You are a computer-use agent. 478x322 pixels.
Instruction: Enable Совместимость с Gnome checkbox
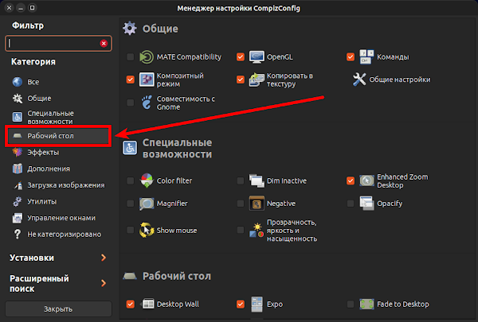click(x=130, y=103)
